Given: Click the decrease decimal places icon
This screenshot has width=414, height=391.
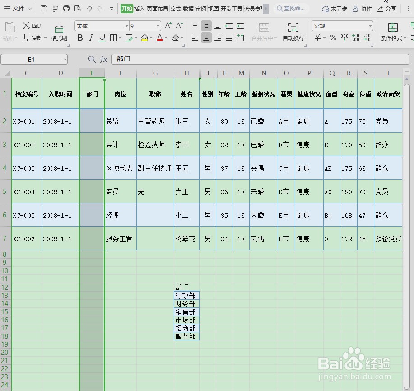Looking at the screenshot, I should click(x=367, y=38).
